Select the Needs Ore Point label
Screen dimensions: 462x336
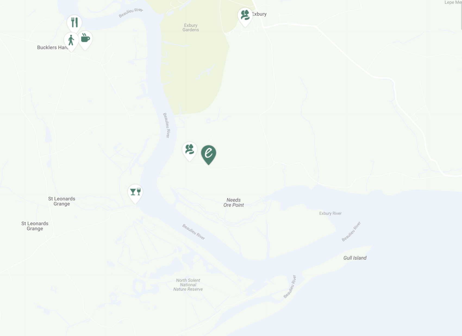[233, 203]
